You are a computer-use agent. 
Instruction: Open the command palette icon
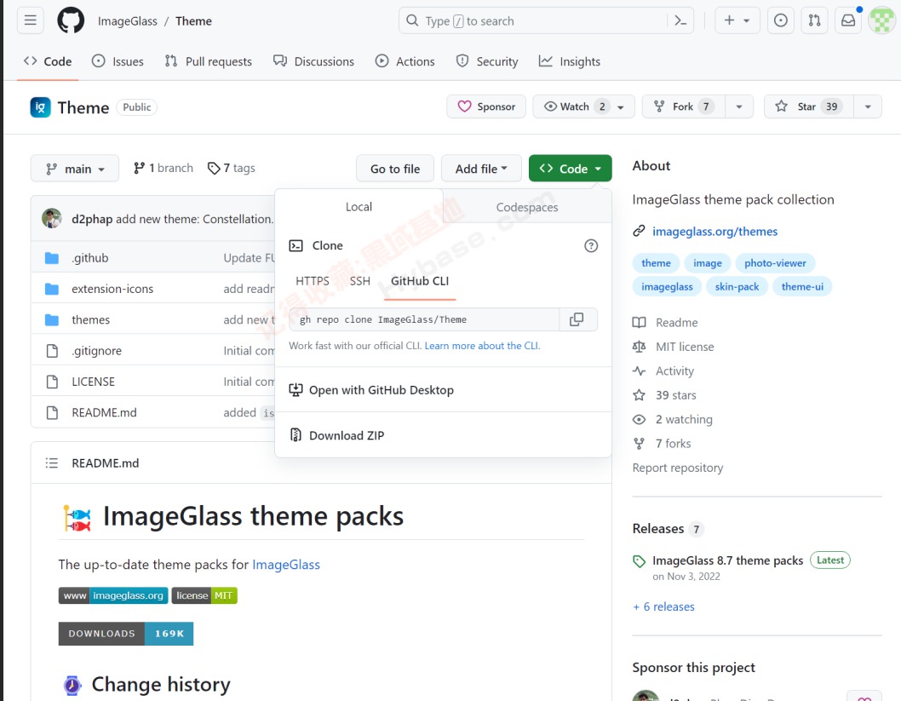click(x=681, y=20)
